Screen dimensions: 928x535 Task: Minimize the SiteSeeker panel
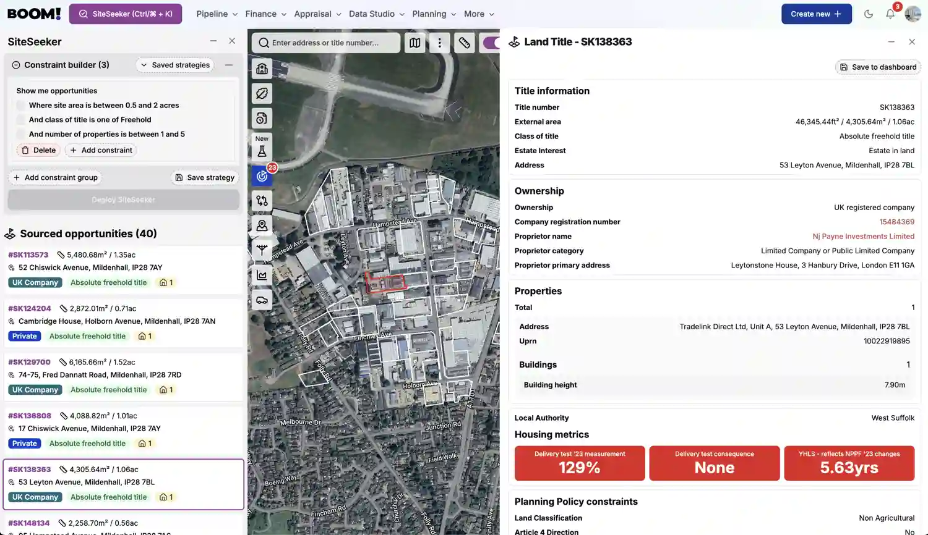213,41
